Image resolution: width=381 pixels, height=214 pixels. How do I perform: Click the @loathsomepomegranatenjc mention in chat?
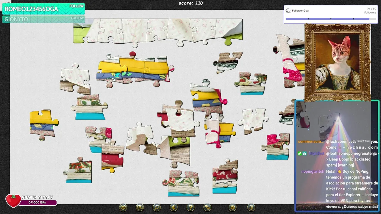(x=352, y=154)
